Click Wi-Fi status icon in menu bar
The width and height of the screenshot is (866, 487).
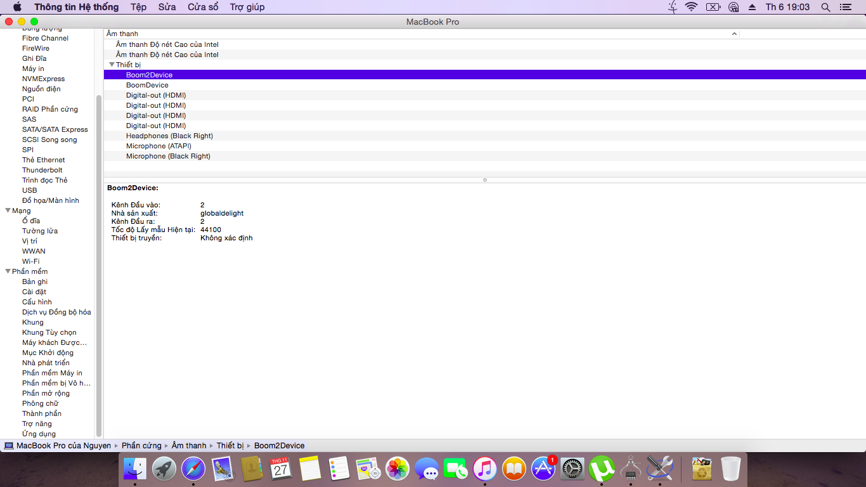692,7
